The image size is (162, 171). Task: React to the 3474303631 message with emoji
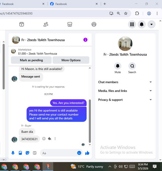click(44, 139)
